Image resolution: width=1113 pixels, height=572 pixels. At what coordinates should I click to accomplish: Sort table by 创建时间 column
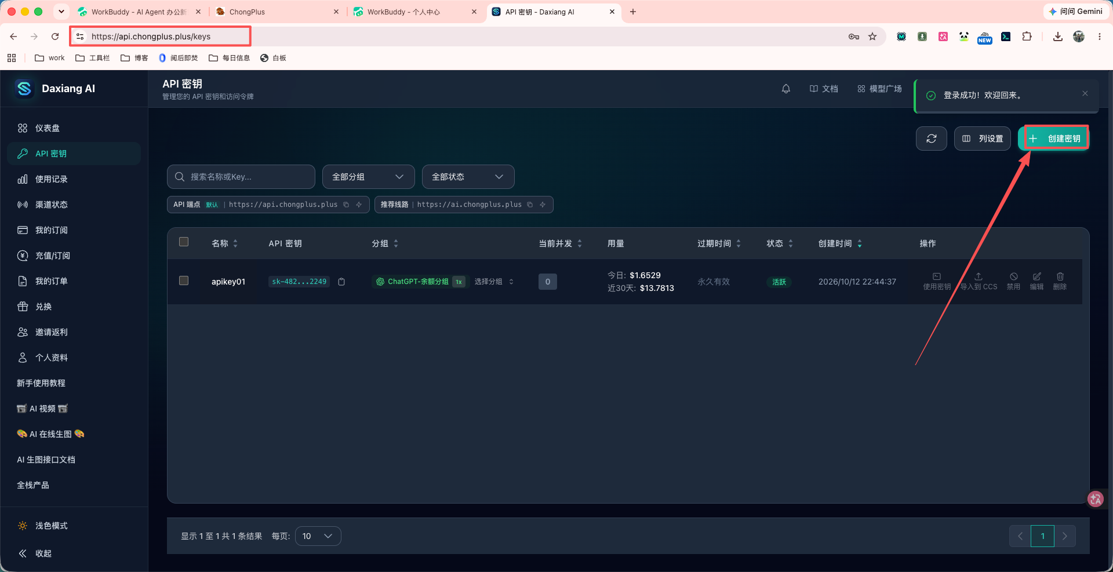[840, 243]
